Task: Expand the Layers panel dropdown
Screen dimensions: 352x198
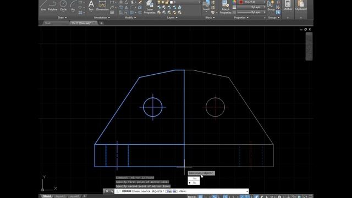Action: (172, 18)
